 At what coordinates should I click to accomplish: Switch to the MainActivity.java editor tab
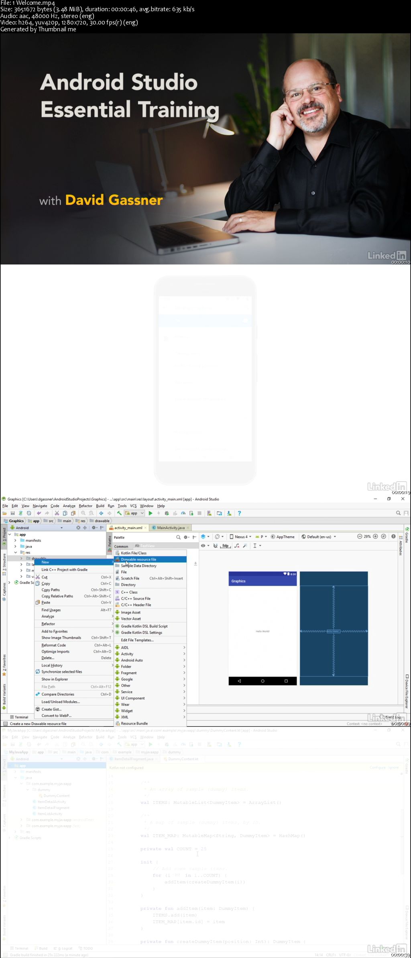pos(171,528)
